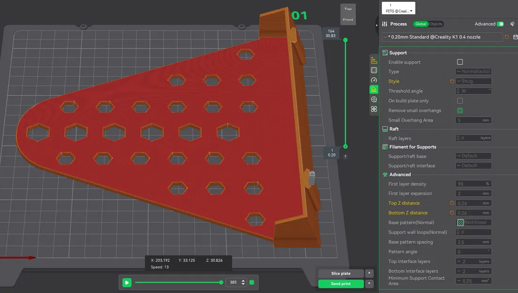Open the Strength settings tab icon
The height and width of the screenshot is (293, 518).
click(373, 70)
